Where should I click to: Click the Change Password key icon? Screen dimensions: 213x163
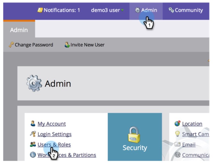(x=11, y=45)
